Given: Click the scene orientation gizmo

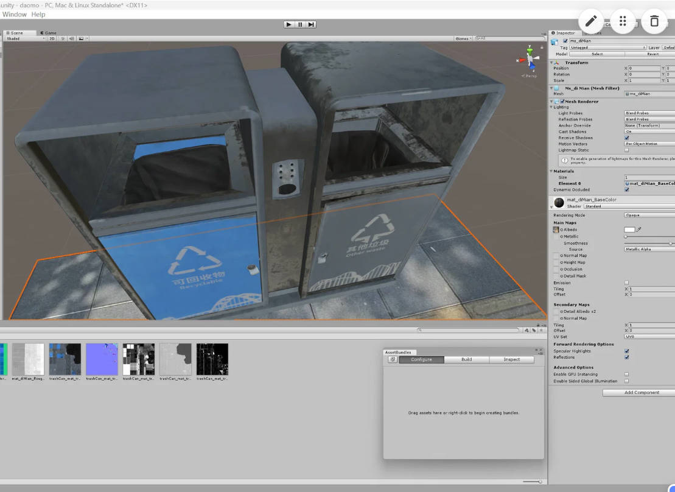Looking at the screenshot, I should [x=530, y=60].
